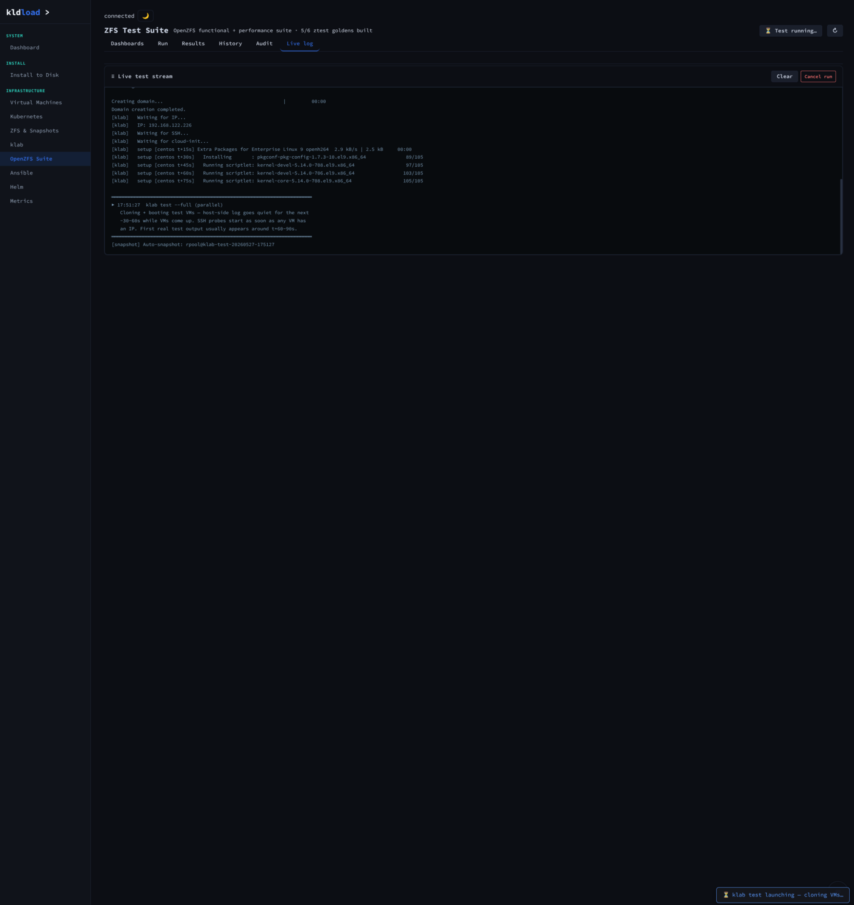Open the Helm page
Screen dimensions: 854x905
point(45,187)
